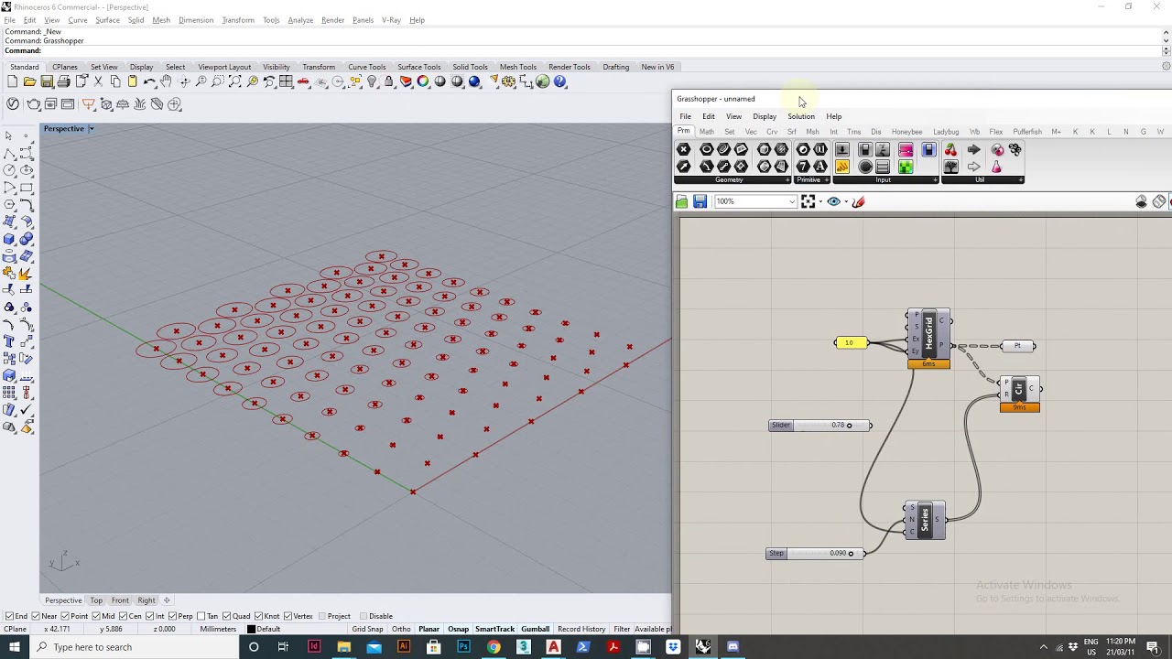Expand the Perspective viewport title menu arrow
Image resolution: width=1172 pixels, height=659 pixels.
click(x=91, y=129)
